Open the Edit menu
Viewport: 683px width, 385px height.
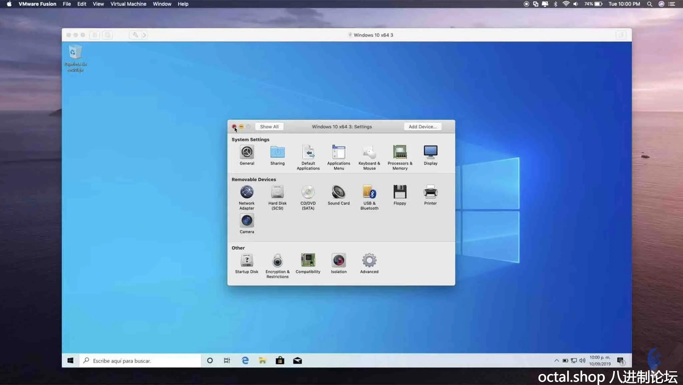pyautogui.click(x=82, y=4)
